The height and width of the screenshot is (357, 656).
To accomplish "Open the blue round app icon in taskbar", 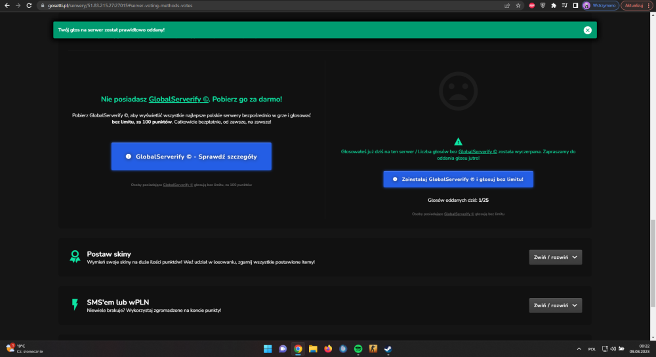I will (343, 348).
